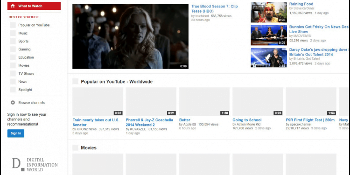Image resolution: width=350 pixels, height=175 pixels.
Task: Select the Movies sidebar icon
Action: [x=13, y=65]
